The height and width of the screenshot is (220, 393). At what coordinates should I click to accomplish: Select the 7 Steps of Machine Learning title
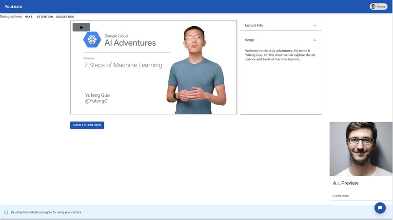(123, 65)
